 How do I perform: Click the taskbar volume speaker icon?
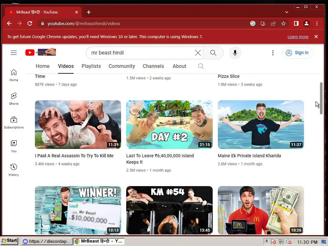point(289,242)
